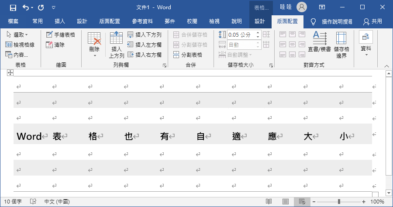Viewport: 393px width, 207px height.
Task: Switch to web layout view
Action: 302,201
